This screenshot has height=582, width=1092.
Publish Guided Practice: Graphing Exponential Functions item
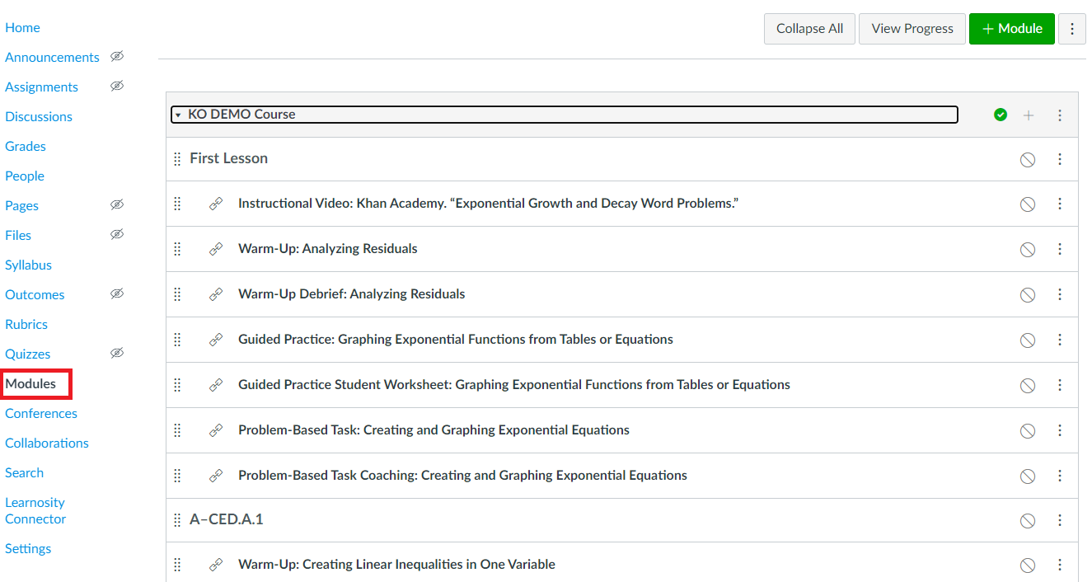(x=1028, y=340)
